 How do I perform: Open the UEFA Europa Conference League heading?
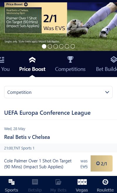[x=47, y=113]
